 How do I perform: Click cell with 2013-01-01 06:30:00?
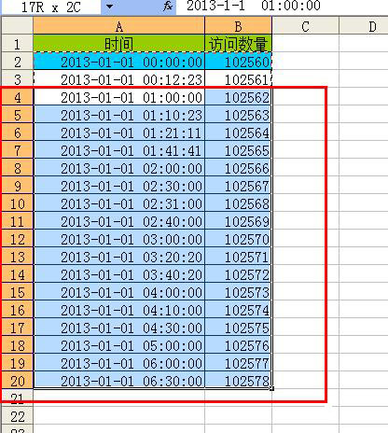point(118,381)
